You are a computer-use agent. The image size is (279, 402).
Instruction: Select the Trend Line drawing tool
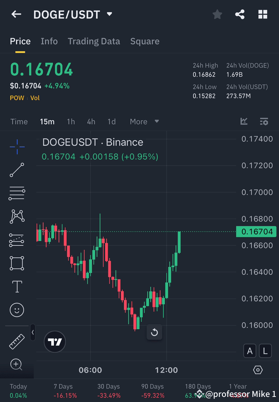coord(17,170)
